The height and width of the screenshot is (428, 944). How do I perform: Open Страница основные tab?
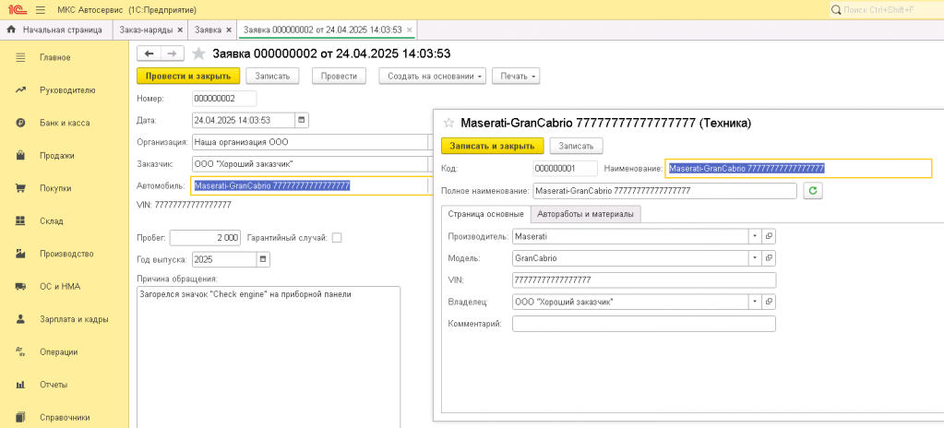(486, 214)
